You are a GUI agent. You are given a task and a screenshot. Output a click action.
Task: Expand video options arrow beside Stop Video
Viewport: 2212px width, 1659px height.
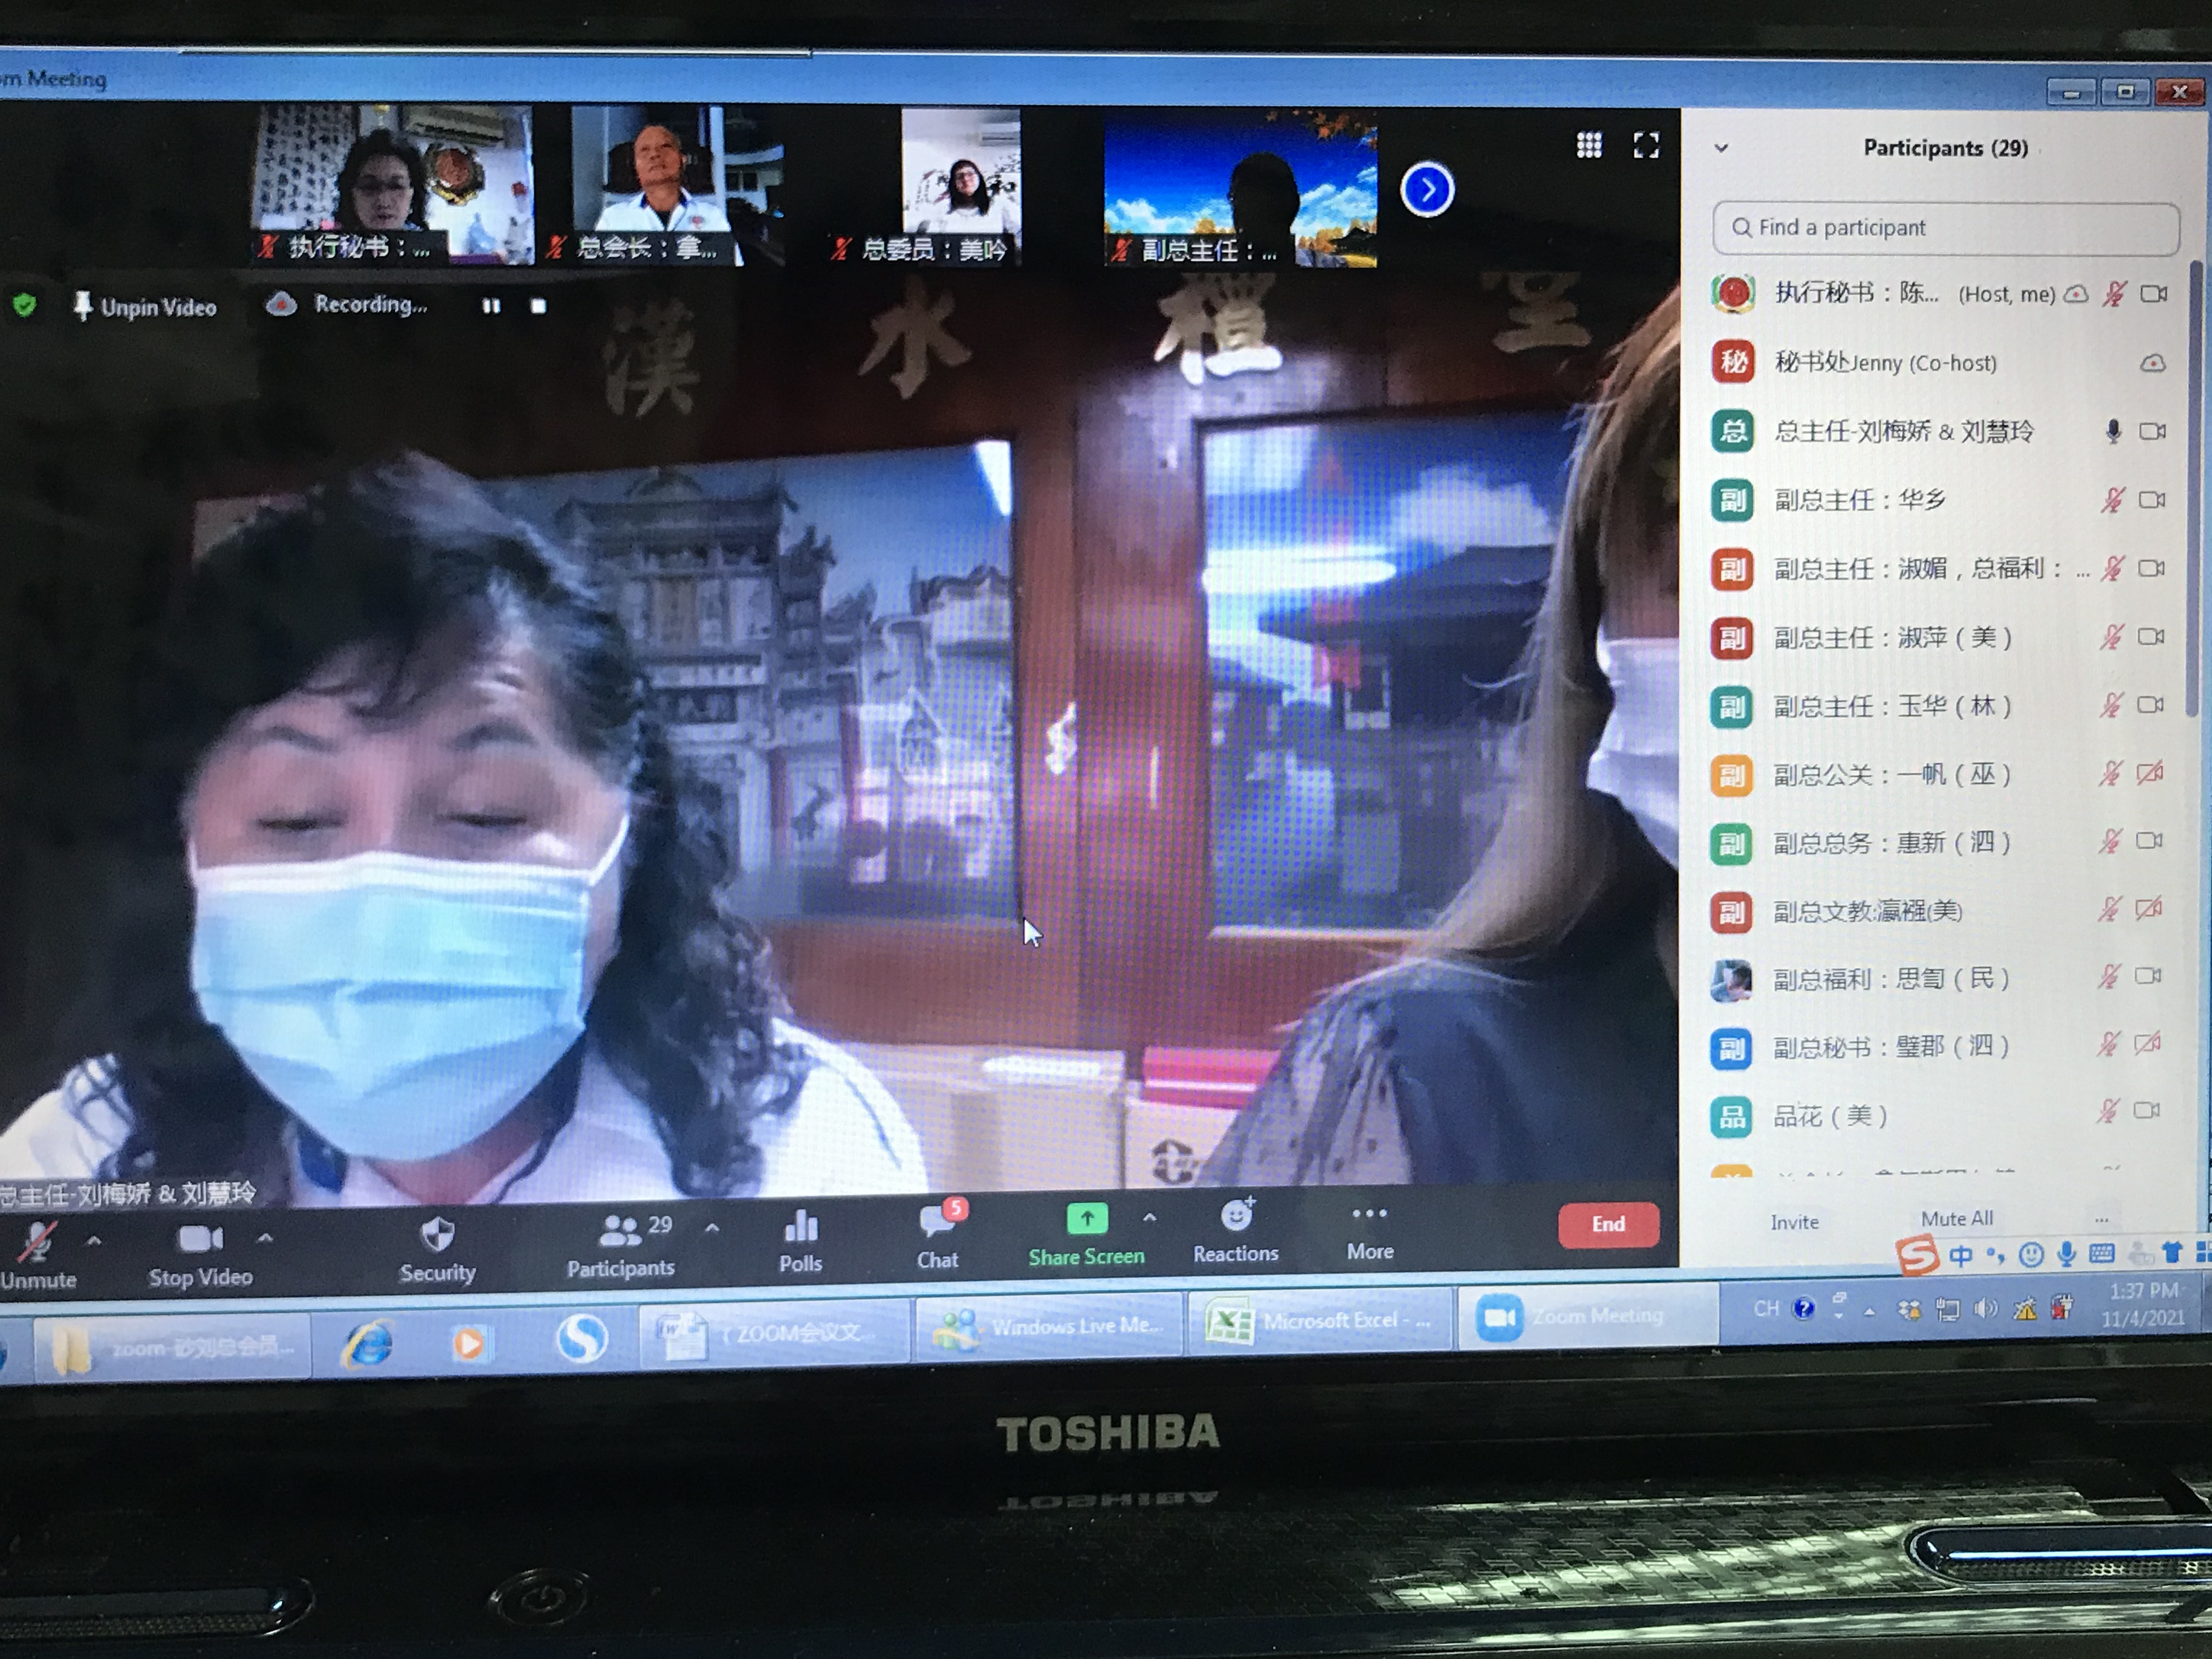(x=264, y=1239)
